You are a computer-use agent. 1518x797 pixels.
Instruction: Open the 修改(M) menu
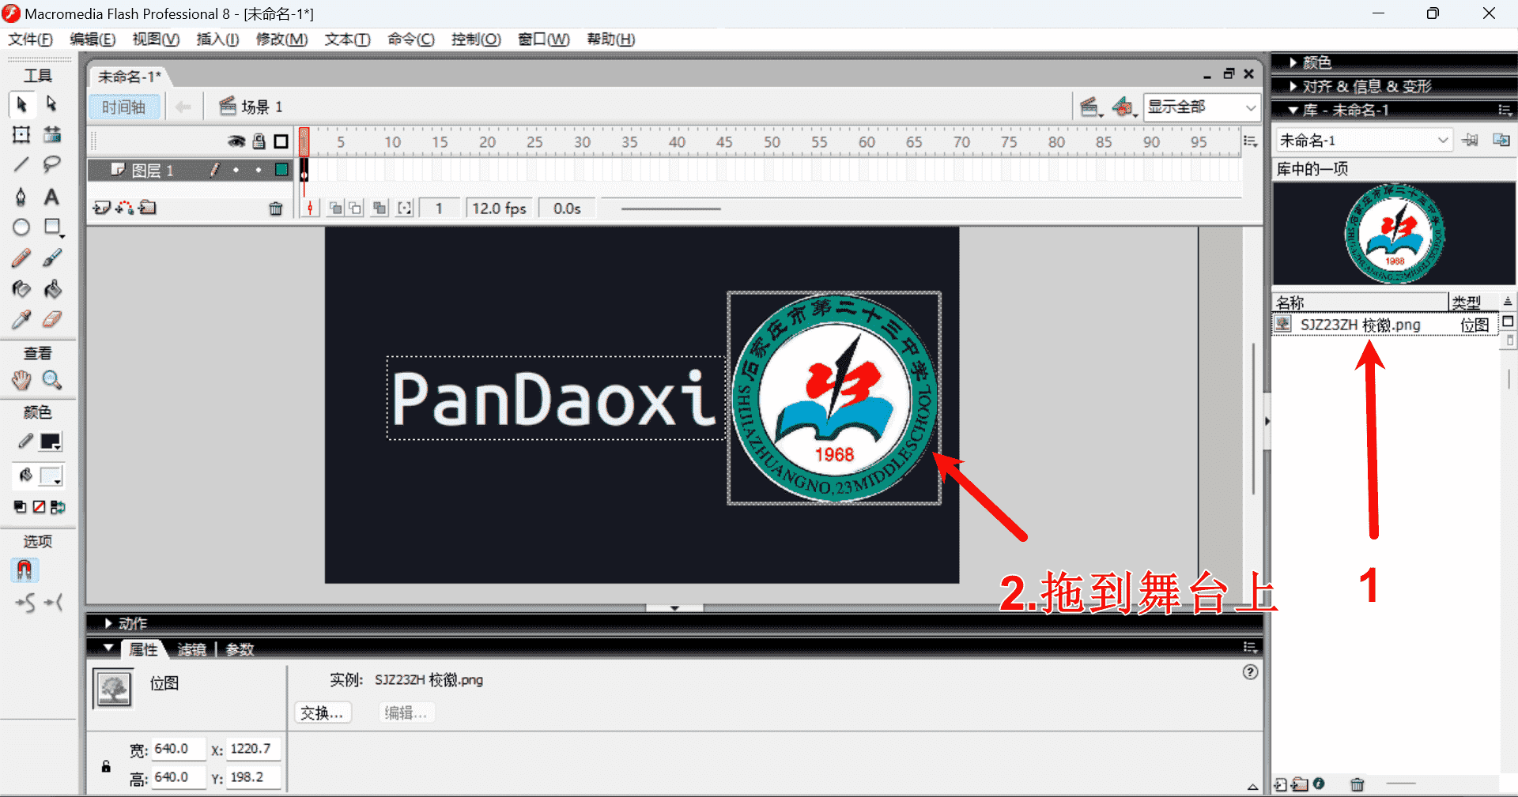281,39
